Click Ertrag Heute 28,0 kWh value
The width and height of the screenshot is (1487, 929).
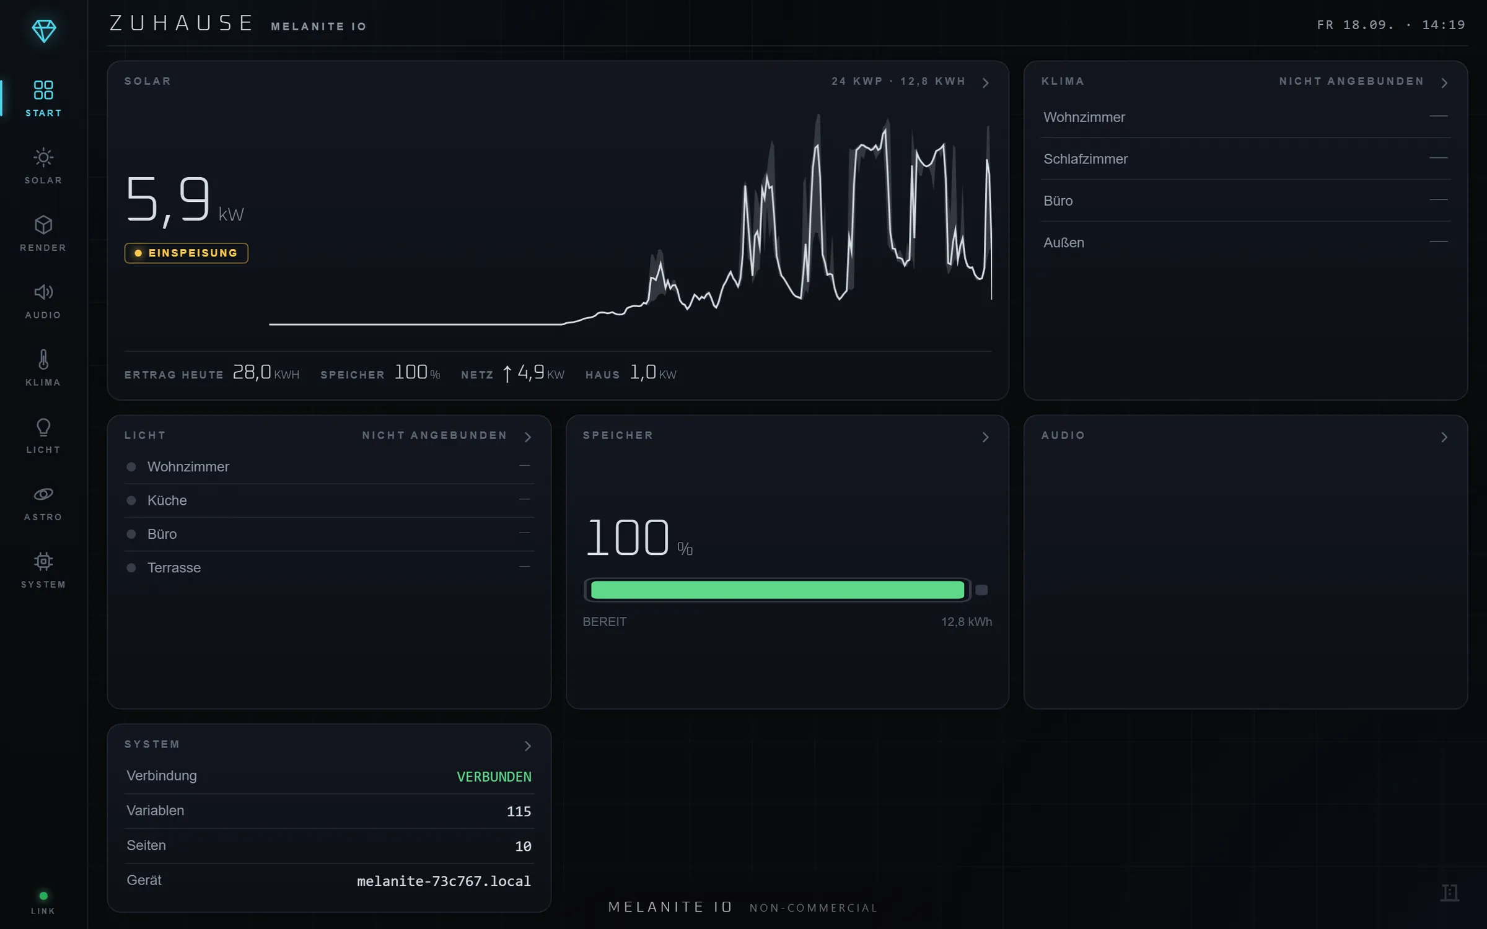coord(266,372)
